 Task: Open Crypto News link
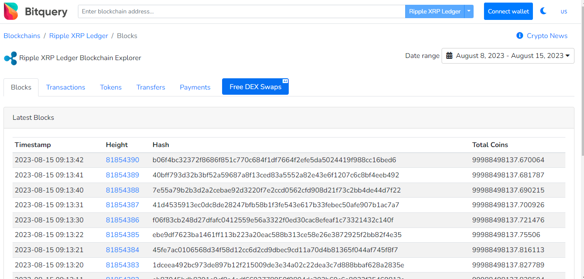coord(547,36)
